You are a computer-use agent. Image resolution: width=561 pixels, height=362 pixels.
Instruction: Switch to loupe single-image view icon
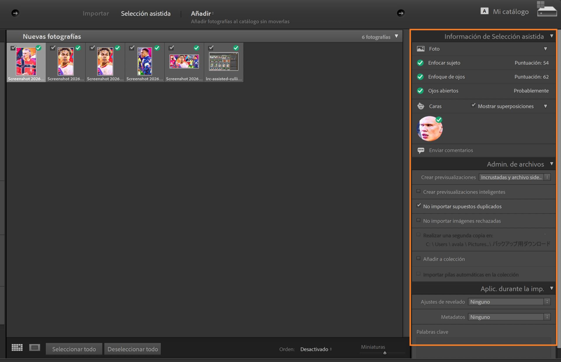tap(34, 347)
